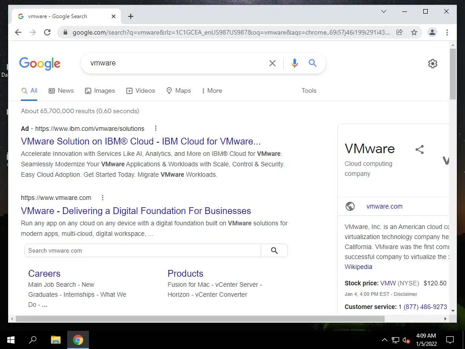This screenshot has height=349, width=465.
Task: Open search Tools filters
Action: pos(309,91)
